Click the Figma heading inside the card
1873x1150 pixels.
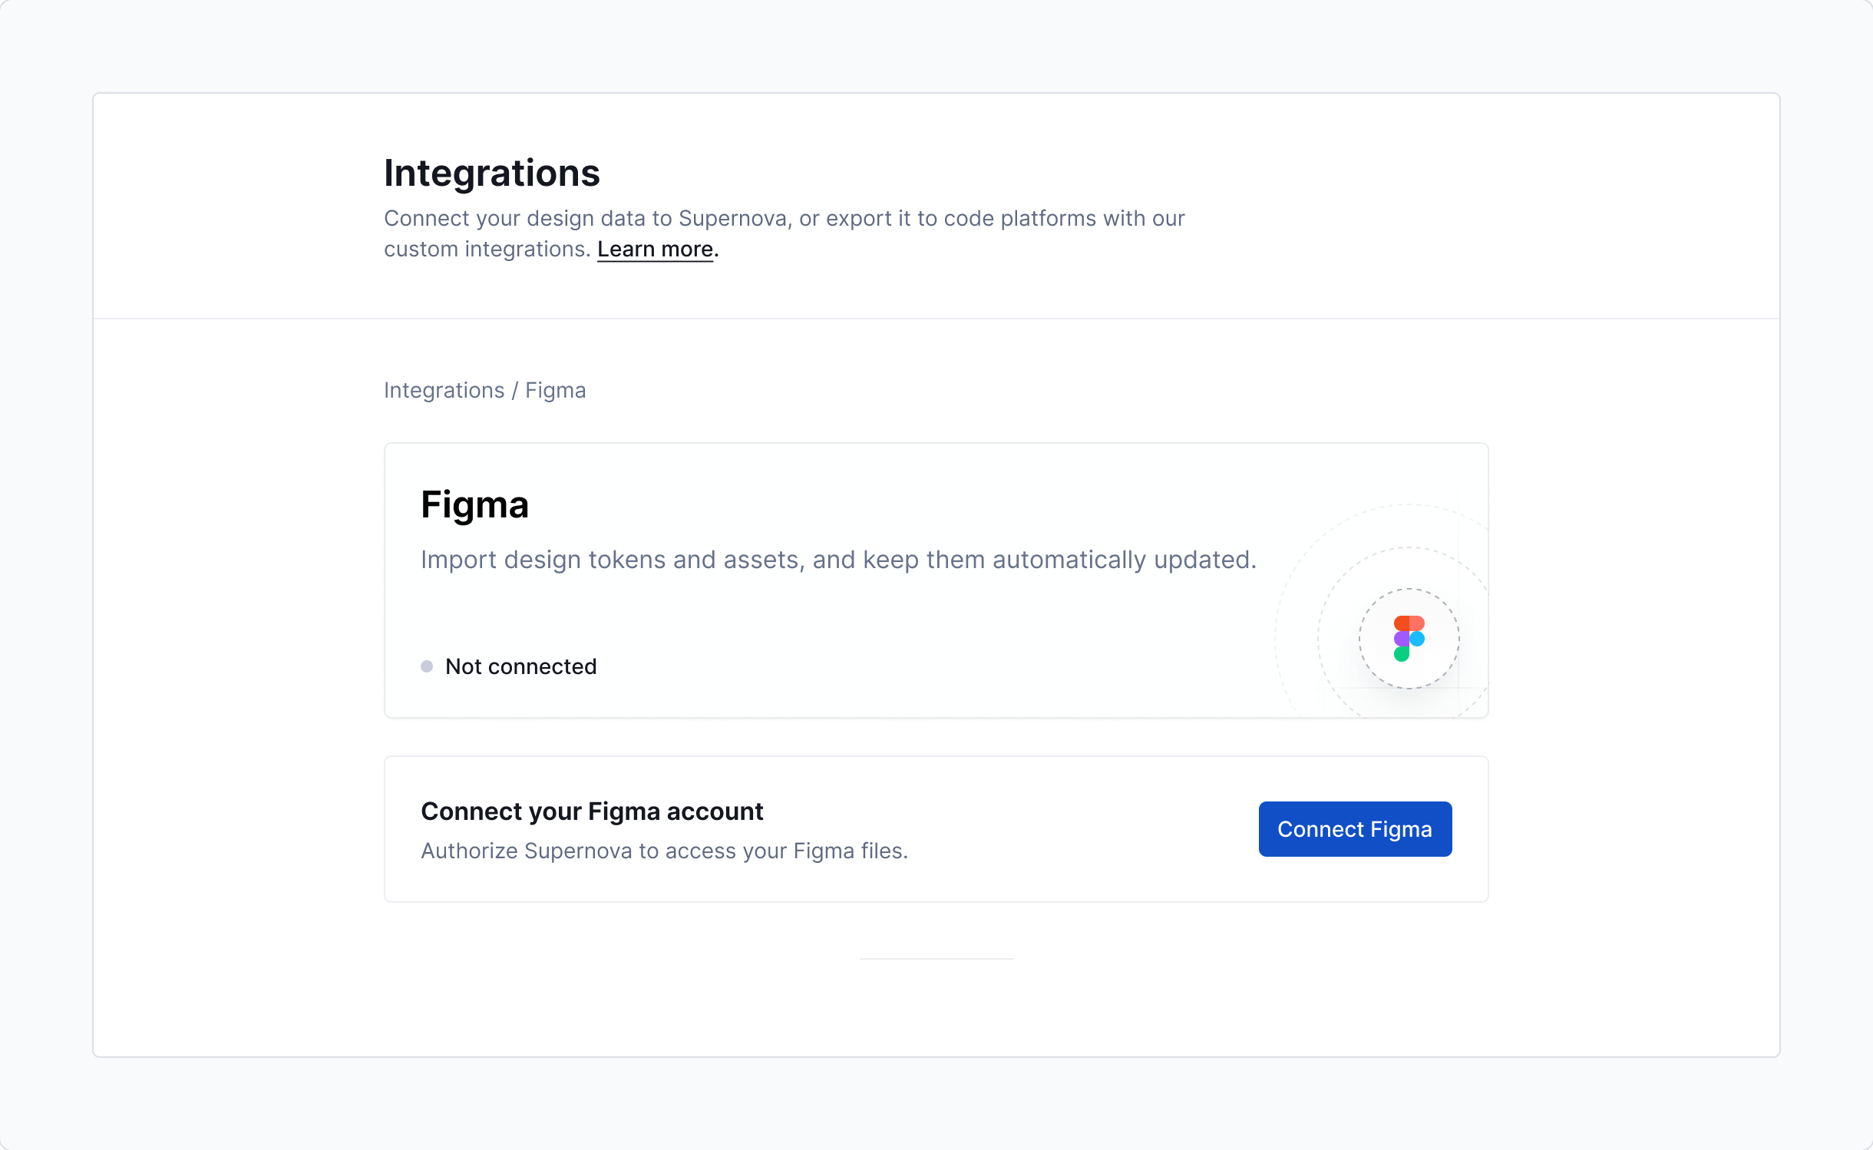click(474, 504)
